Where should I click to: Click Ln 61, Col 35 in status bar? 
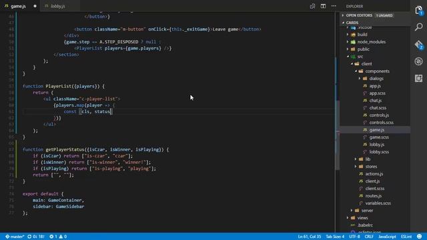tap(310, 237)
